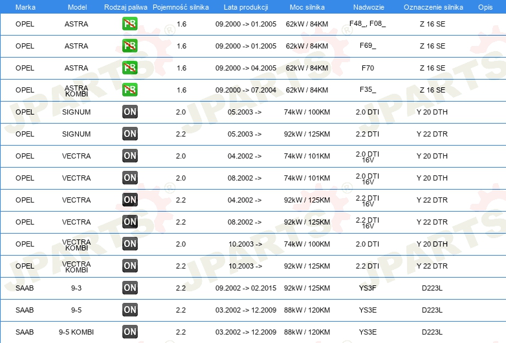Click the ON diesel icon for Signum 2.0
The width and height of the screenshot is (506, 343).
coord(130,112)
